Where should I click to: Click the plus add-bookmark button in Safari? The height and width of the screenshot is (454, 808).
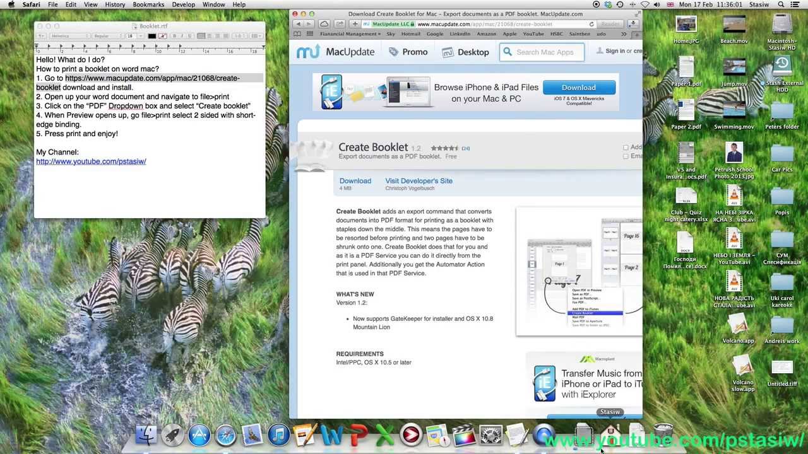(x=355, y=24)
